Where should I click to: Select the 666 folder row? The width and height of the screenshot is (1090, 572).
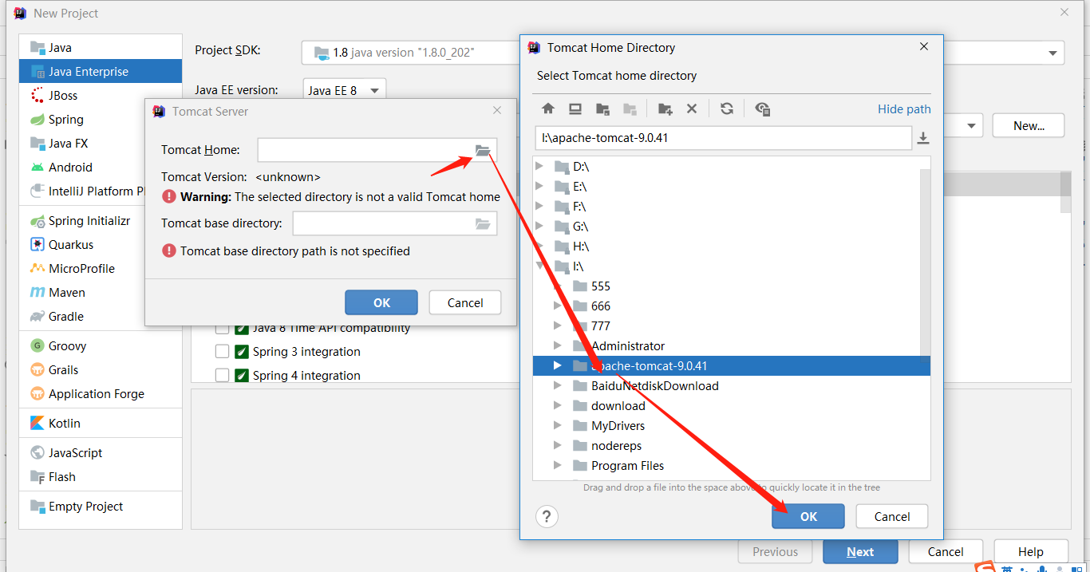coord(732,306)
